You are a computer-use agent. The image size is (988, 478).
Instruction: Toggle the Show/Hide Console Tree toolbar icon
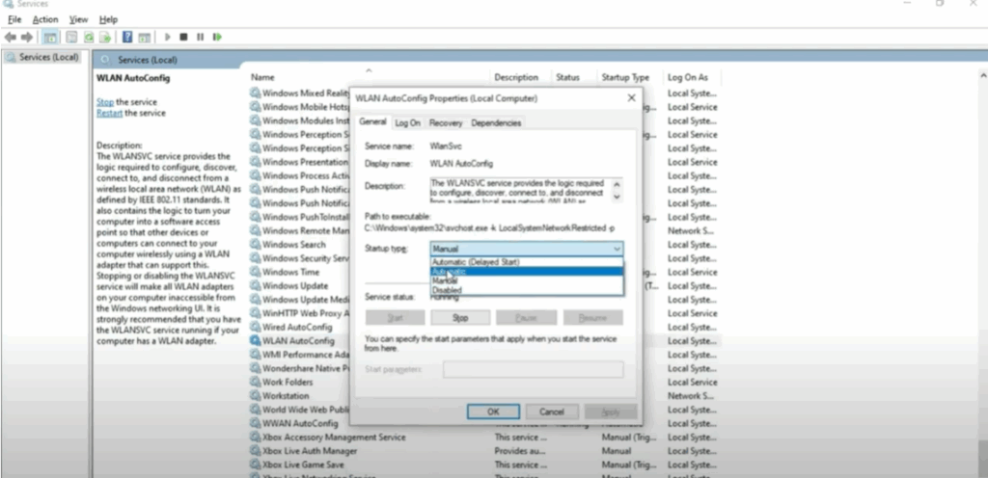point(50,38)
